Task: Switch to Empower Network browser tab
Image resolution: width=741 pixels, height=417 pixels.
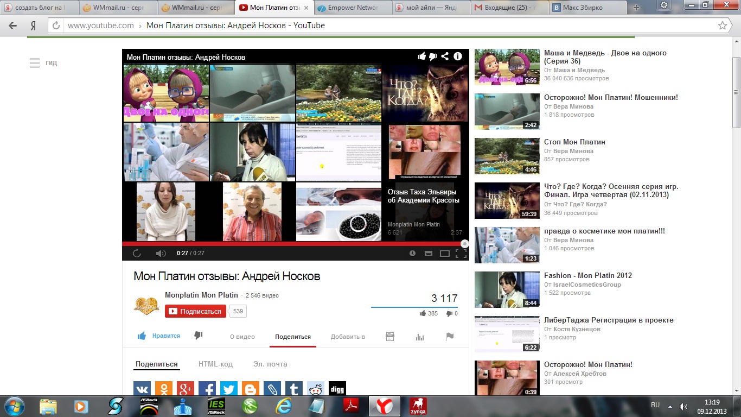Action: (353, 8)
